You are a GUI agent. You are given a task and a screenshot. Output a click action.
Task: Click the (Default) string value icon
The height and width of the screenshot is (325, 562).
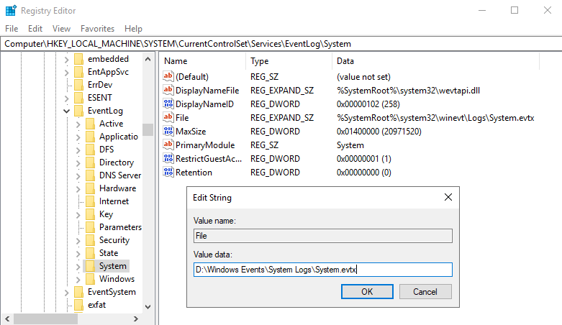pyautogui.click(x=168, y=76)
